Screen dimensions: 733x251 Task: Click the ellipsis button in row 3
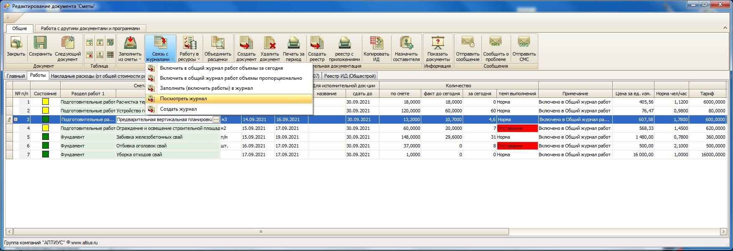click(216, 119)
